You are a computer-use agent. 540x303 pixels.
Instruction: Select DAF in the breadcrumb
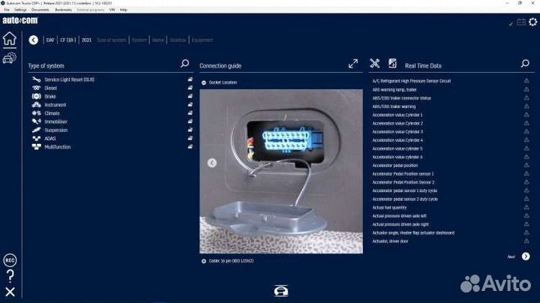click(x=50, y=40)
